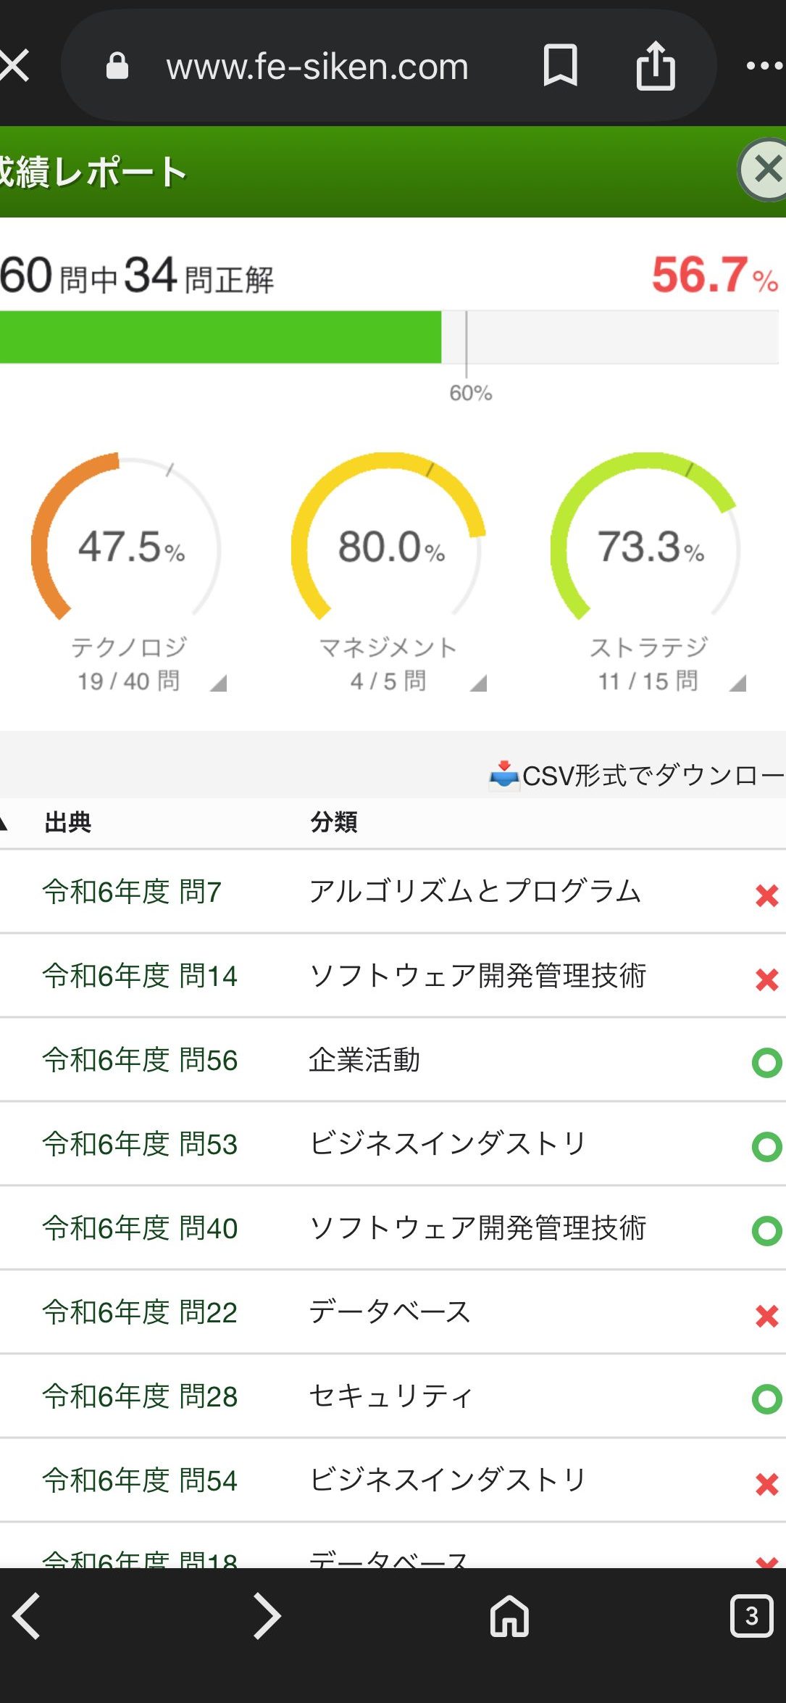The image size is (786, 1703).
Task: Close the browser tab with X icon
Action: click(14, 66)
